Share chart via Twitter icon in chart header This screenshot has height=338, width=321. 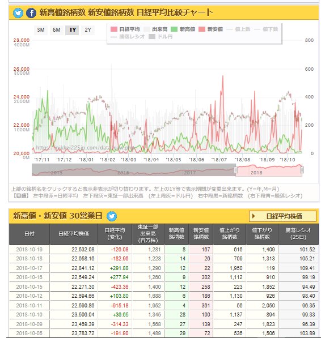(x=18, y=13)
